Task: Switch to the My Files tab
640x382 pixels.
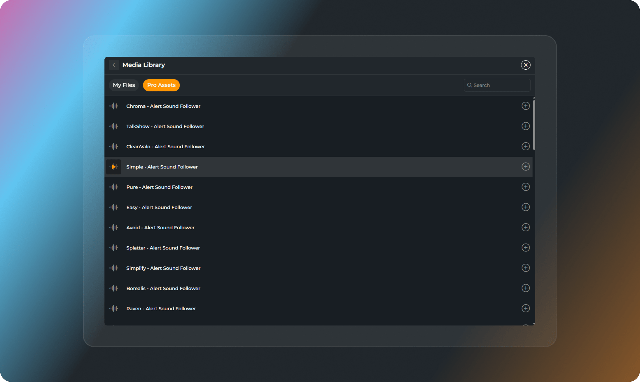Action: (124, 85)
